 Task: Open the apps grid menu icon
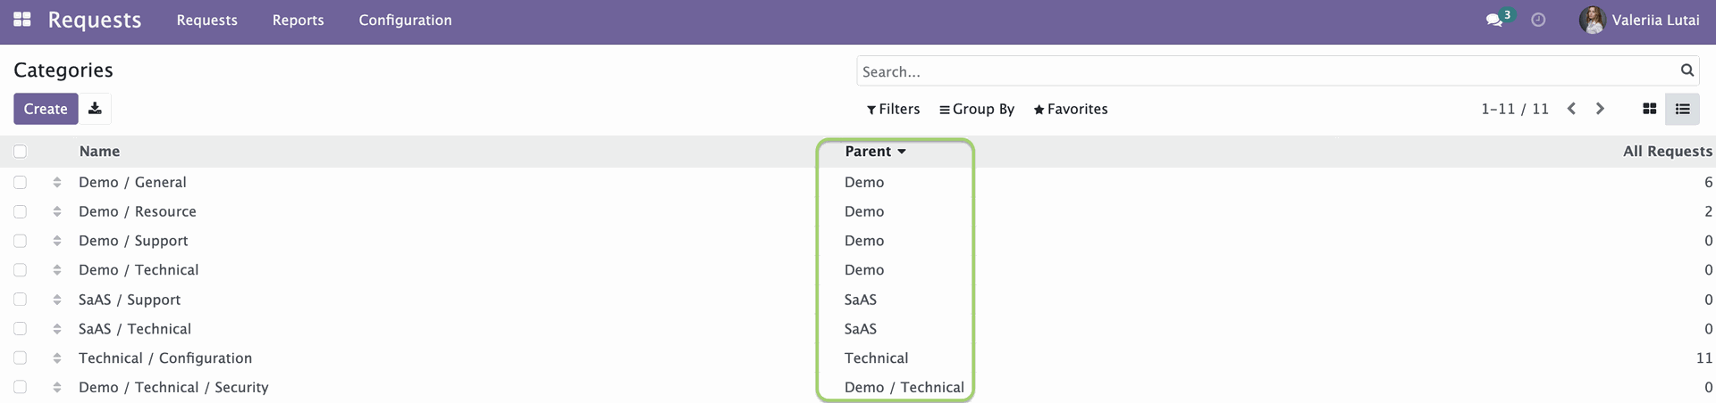coord(22,20)
